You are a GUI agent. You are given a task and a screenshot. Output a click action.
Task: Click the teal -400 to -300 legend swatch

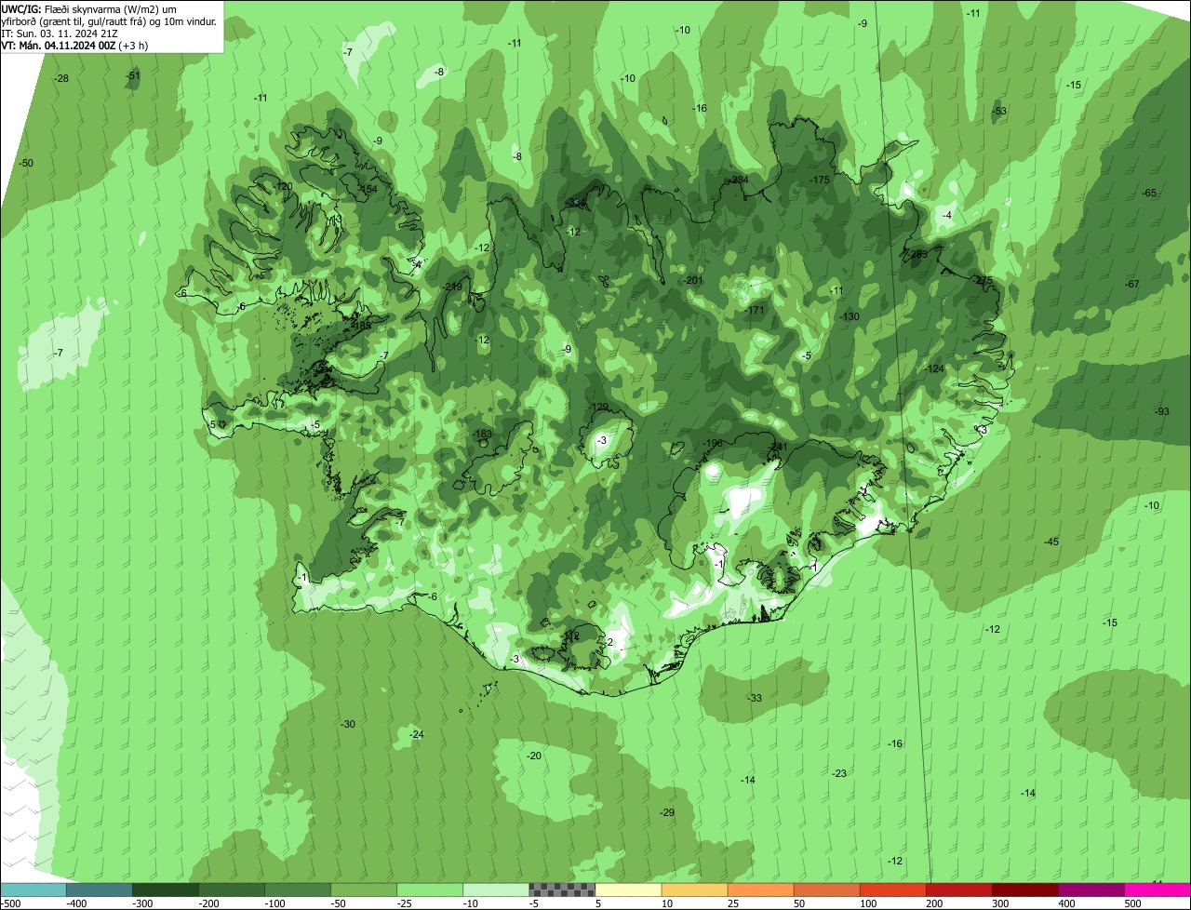click(x=99, y=890)
